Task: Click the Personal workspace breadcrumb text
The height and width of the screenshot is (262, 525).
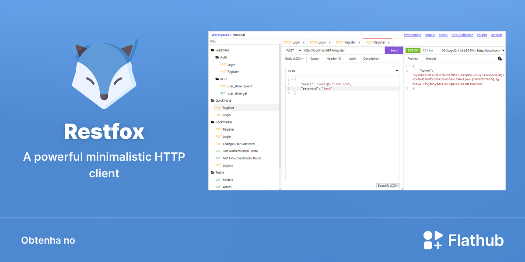Action: pos(239,35)
